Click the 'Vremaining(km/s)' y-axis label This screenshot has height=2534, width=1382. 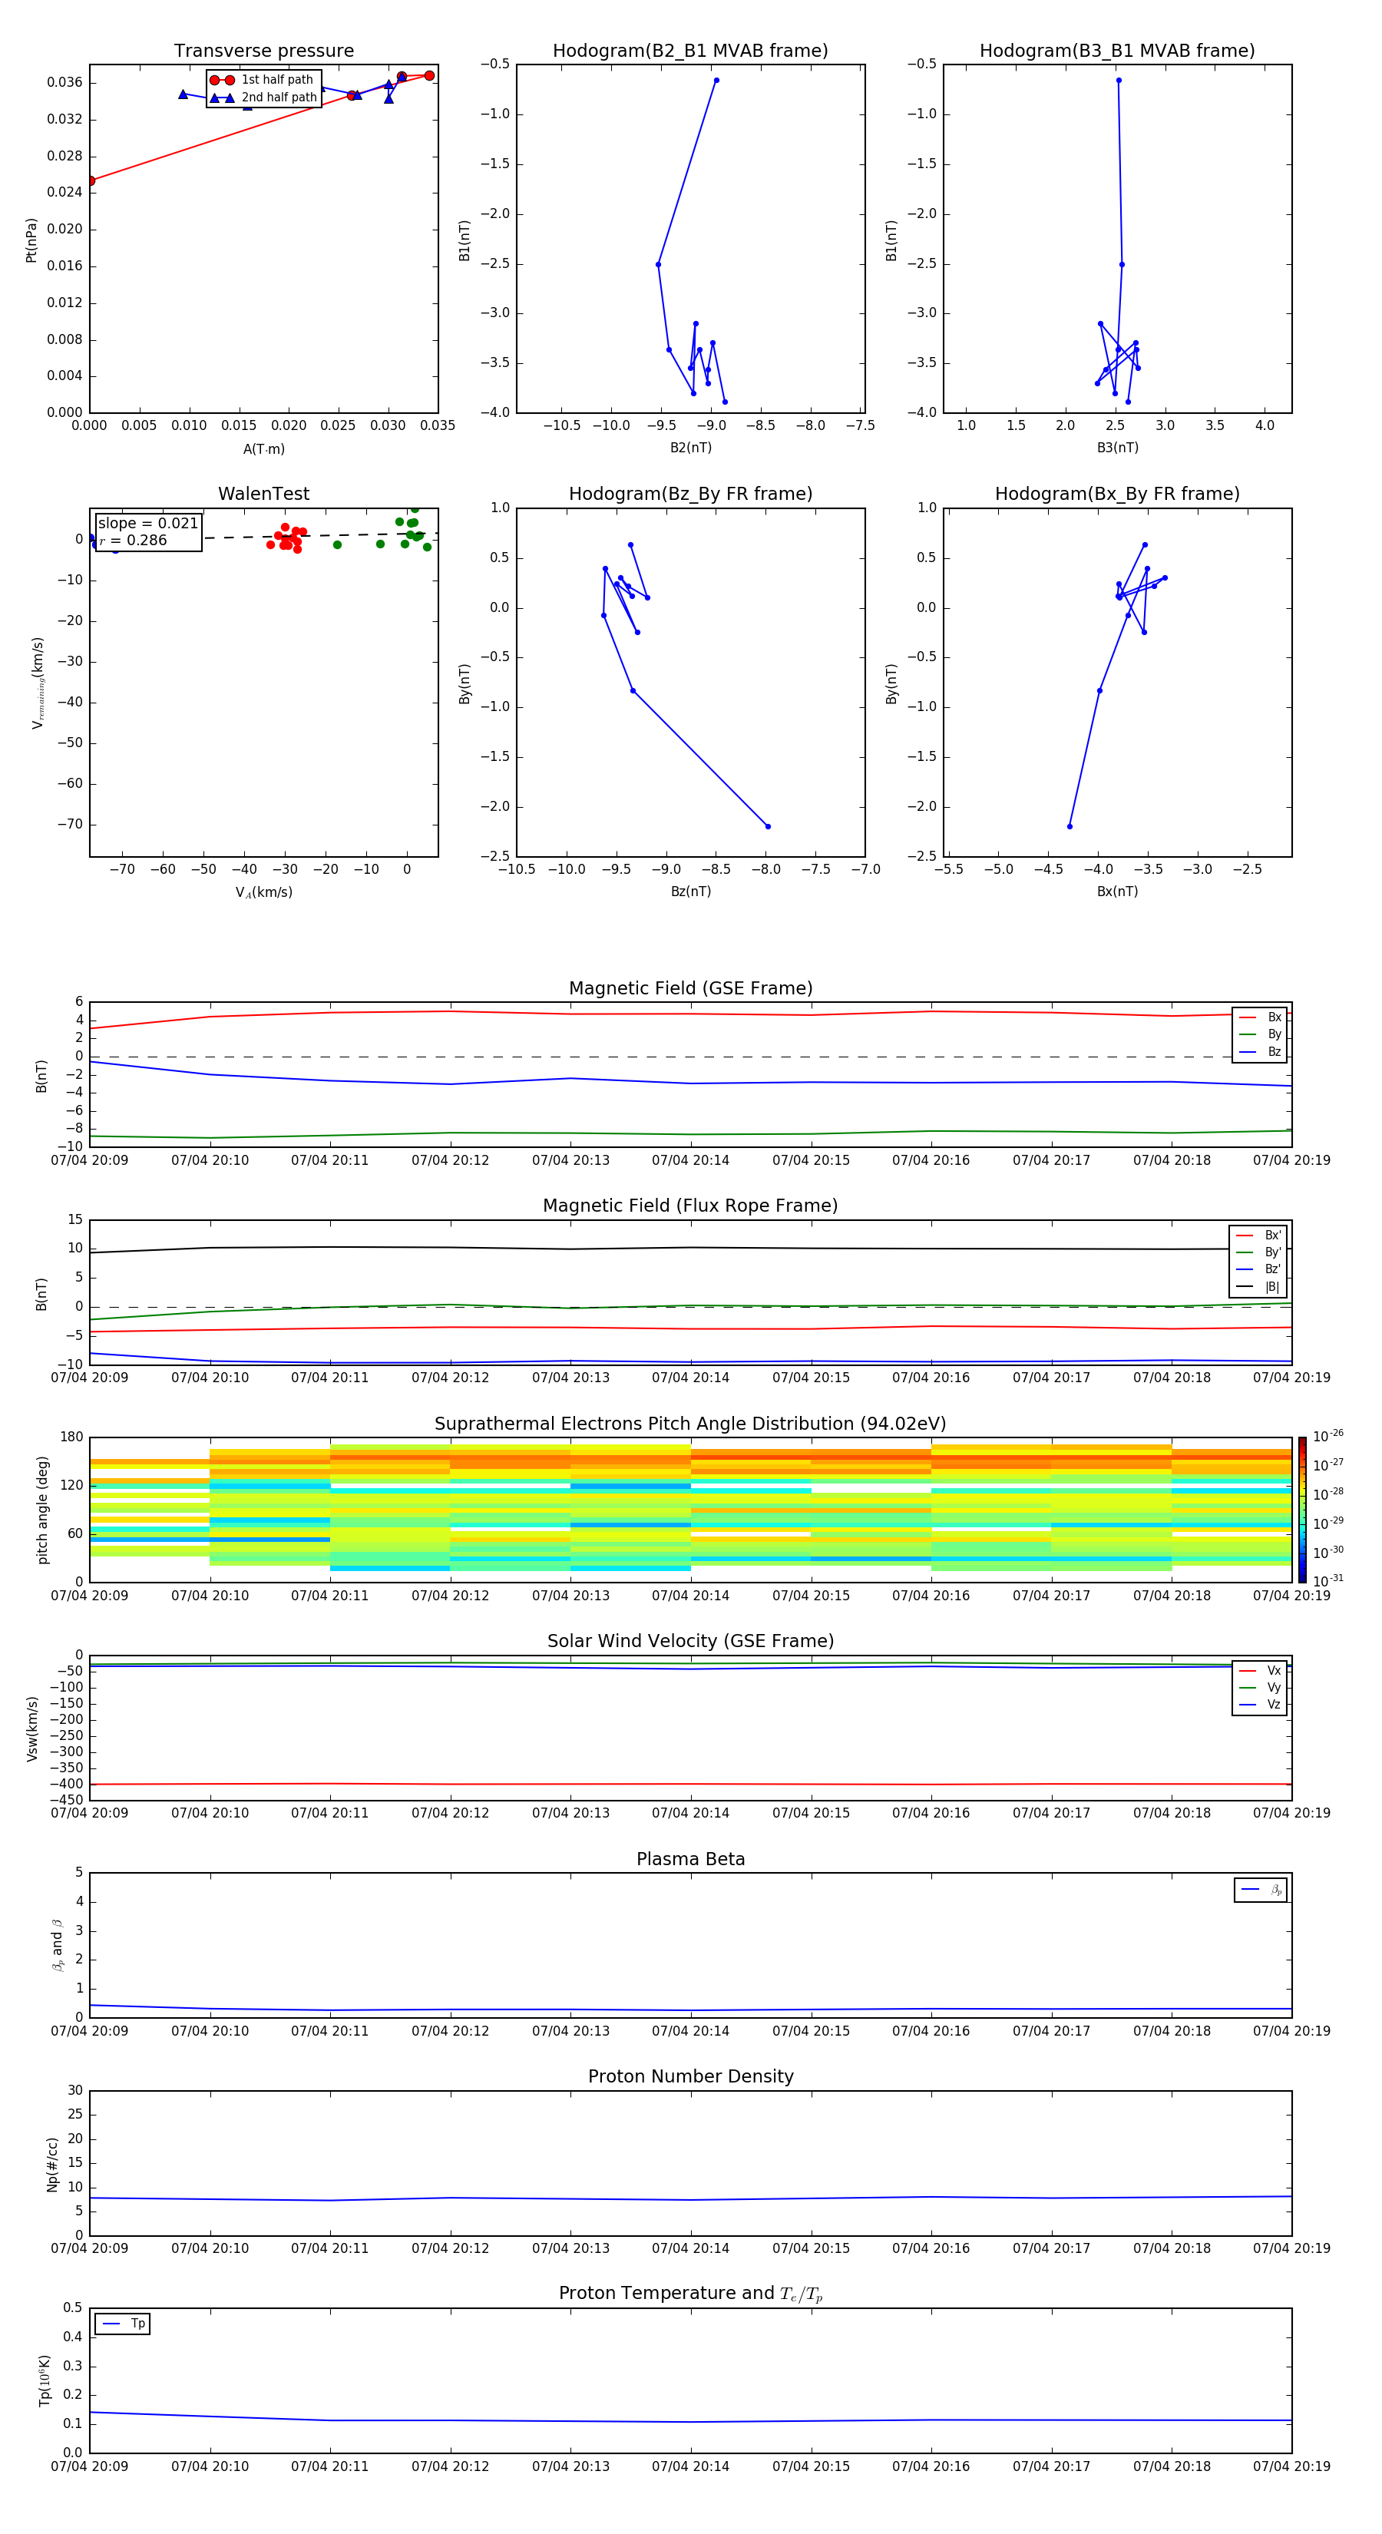coord(38,683)
